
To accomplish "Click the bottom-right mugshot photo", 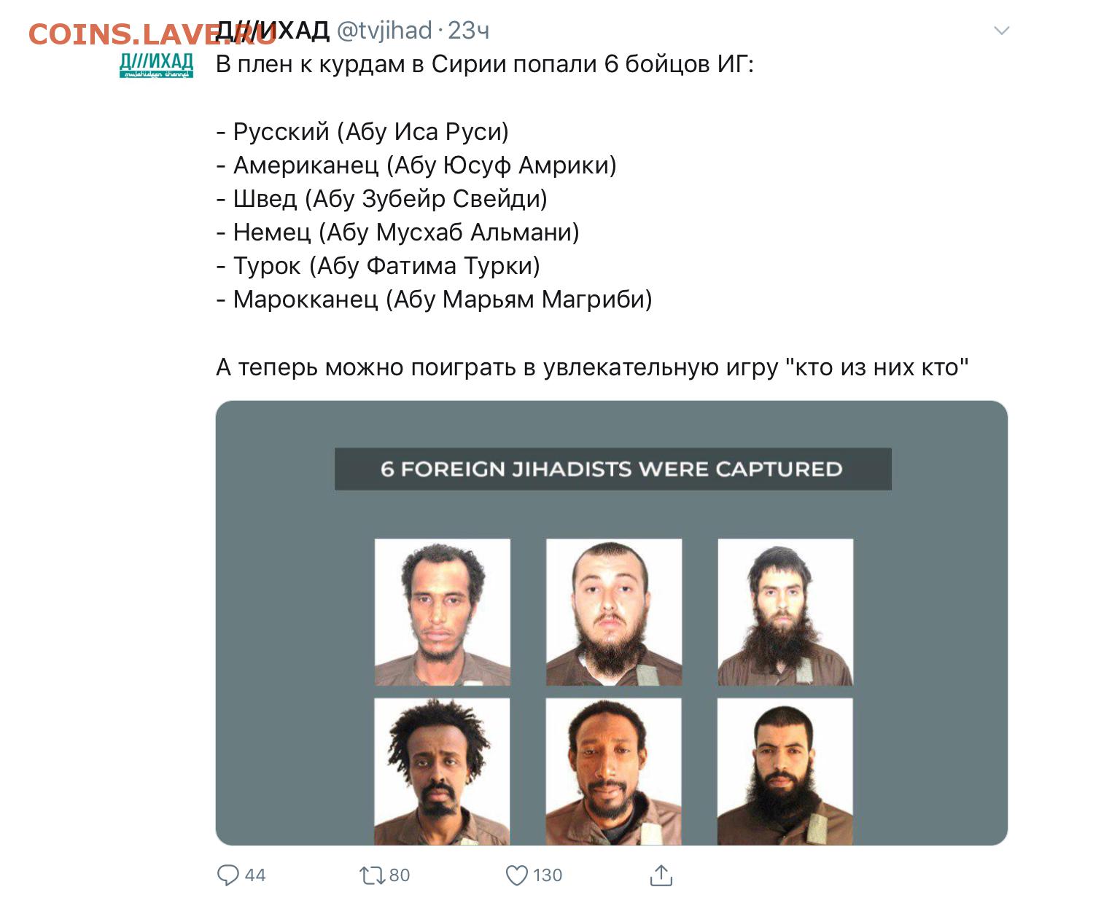I will click(x=785, y=771).
